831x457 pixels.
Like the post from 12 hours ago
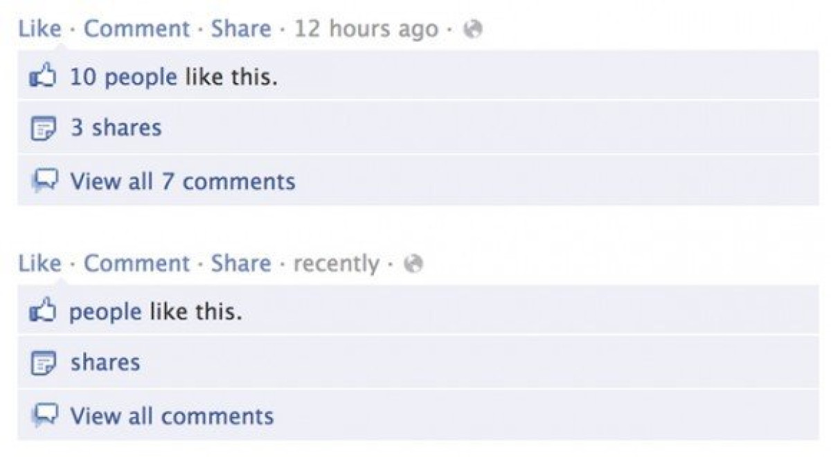coord(40,29)
